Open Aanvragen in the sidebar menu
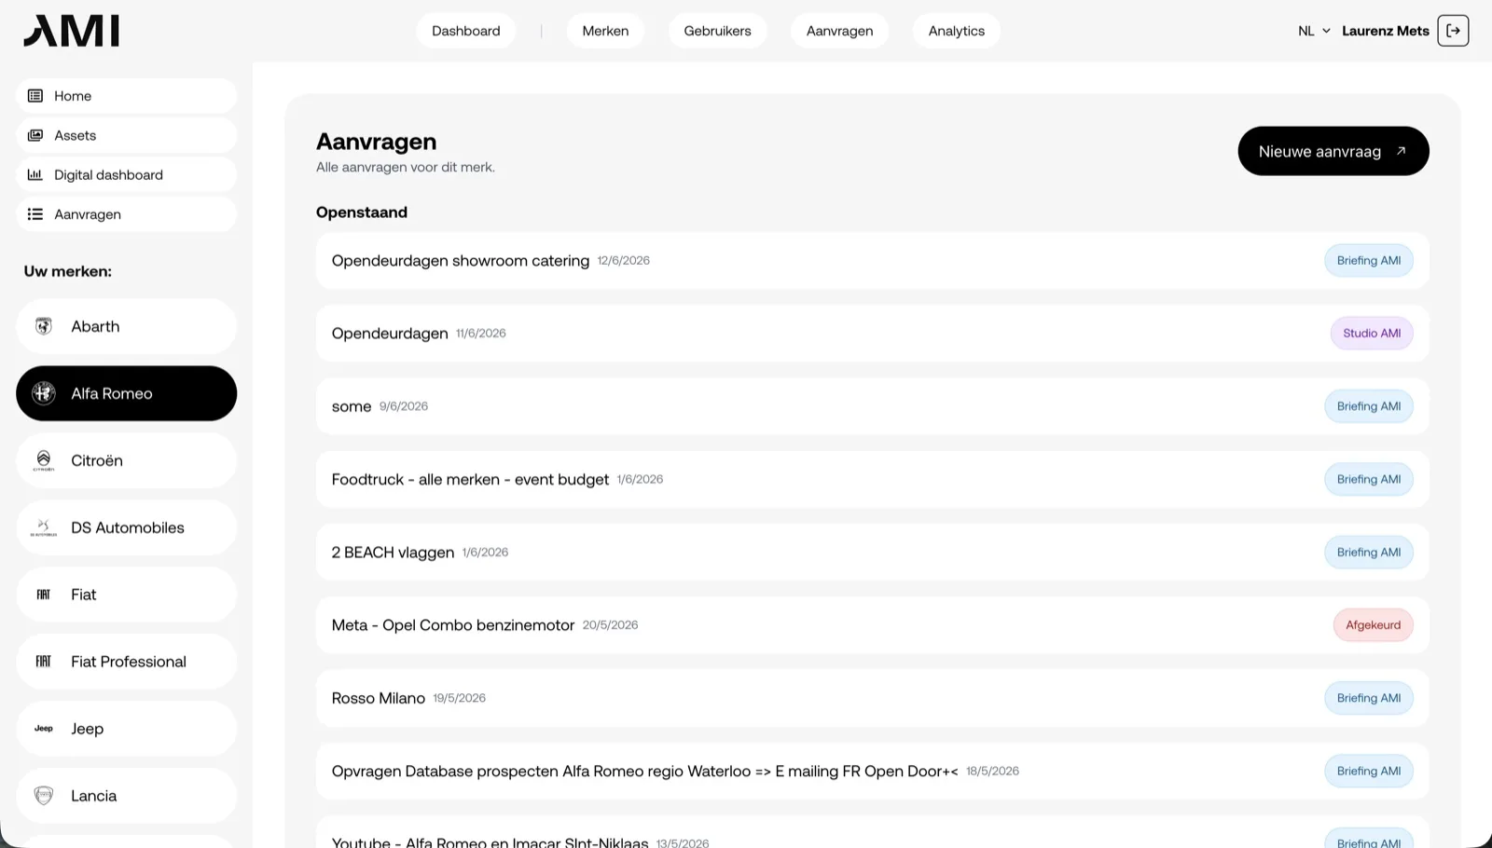This screenshot has height=848, width=1492. 126,214
